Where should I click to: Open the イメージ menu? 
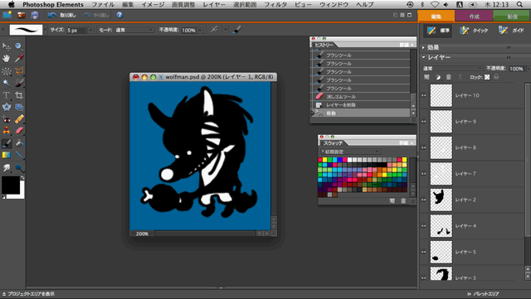(x=153, y=4)
